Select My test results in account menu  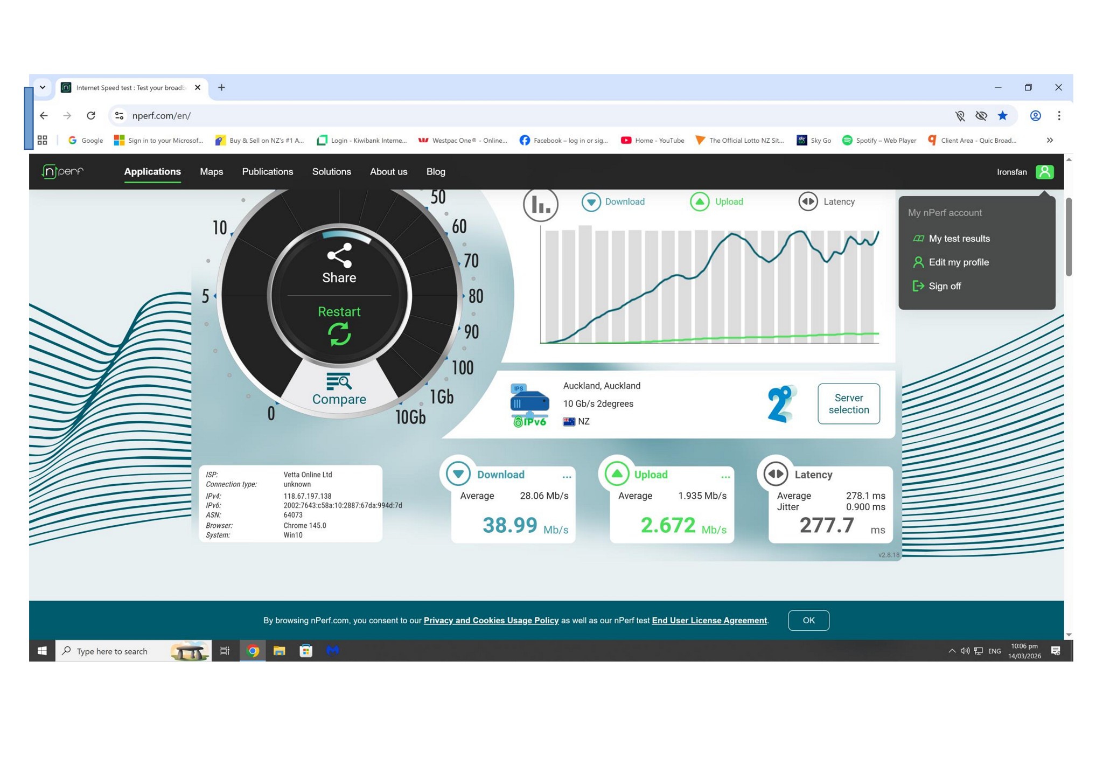tap(959, 239)
